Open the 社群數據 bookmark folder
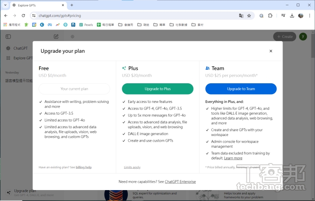The image size is (315, 201). click(178, 24)
